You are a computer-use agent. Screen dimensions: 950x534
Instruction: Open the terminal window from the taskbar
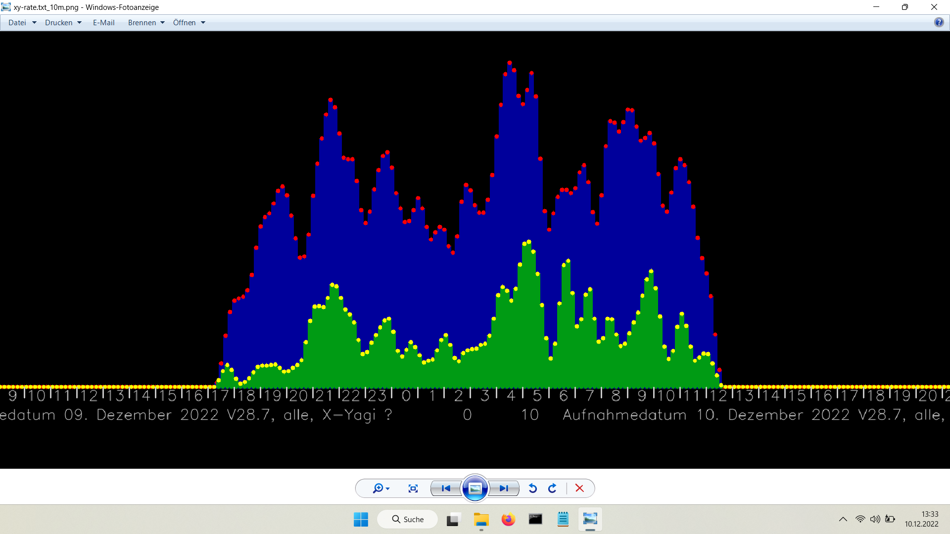(535, 520)
